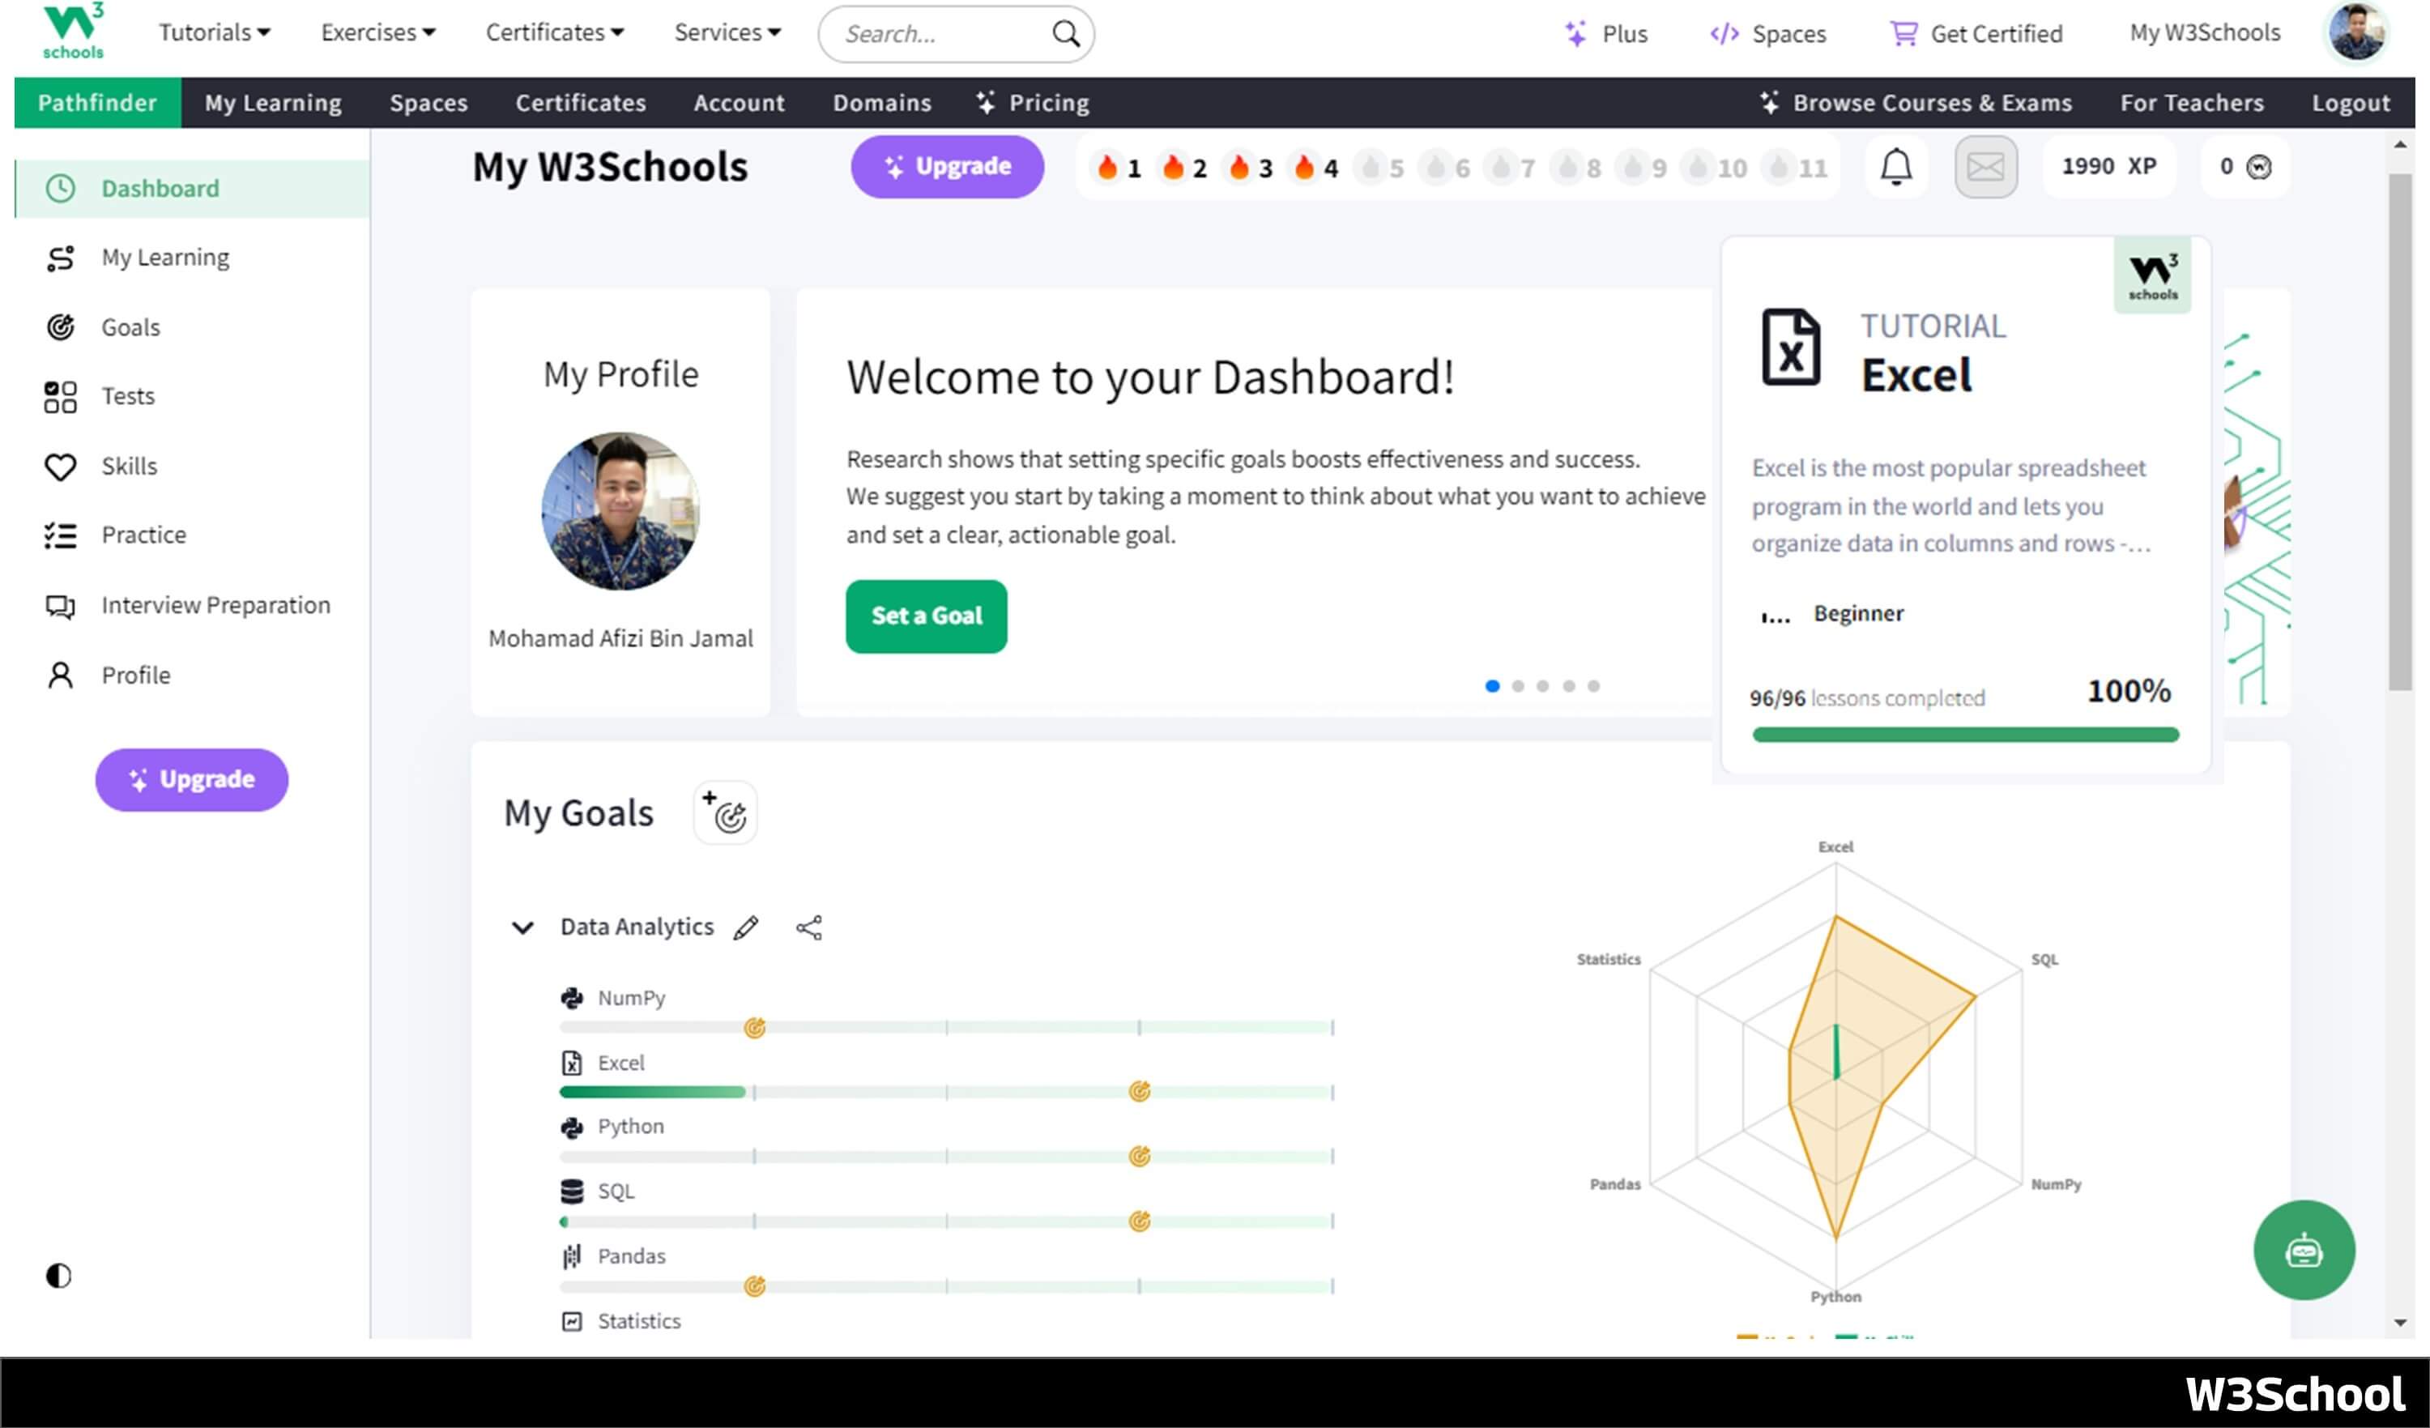Open the Domains tab

(x=881, y=102)
